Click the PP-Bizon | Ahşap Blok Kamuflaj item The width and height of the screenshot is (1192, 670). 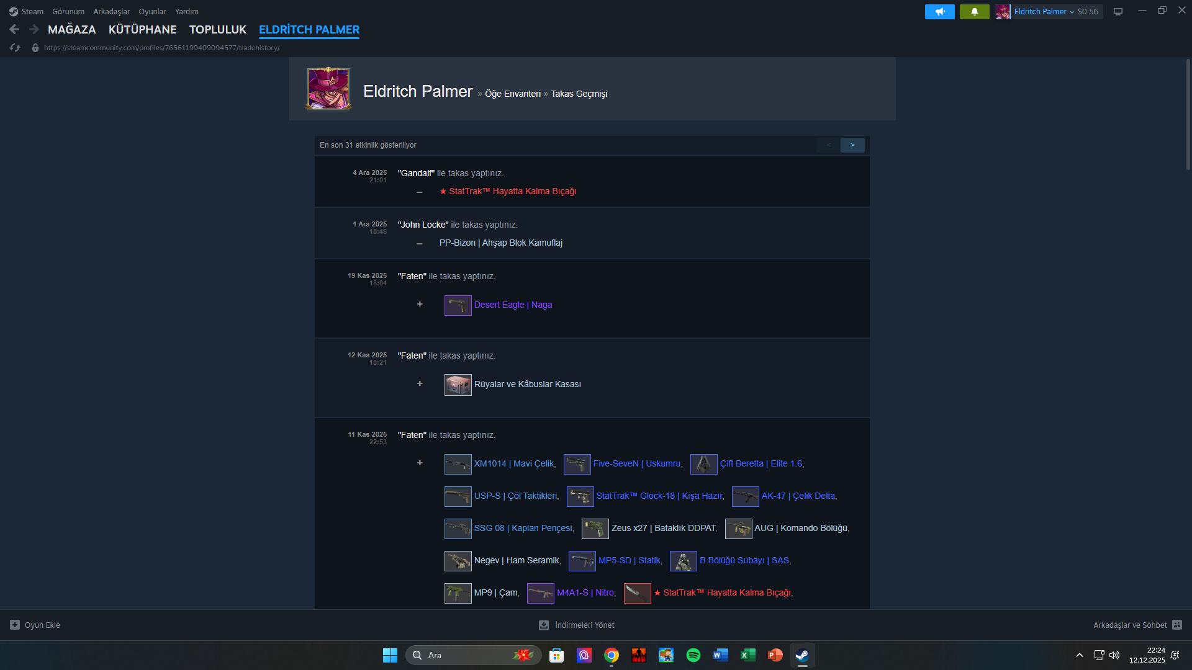(x=501, y=243)
